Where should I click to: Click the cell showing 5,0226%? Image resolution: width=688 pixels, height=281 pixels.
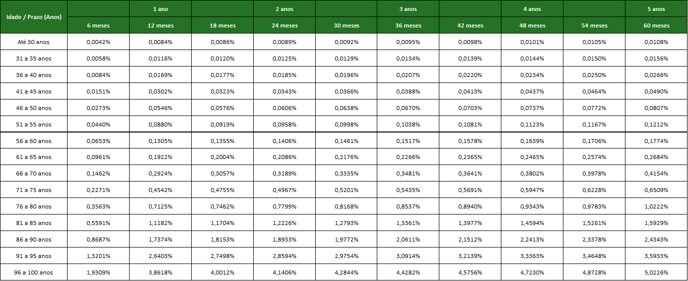tap(656, 272)
